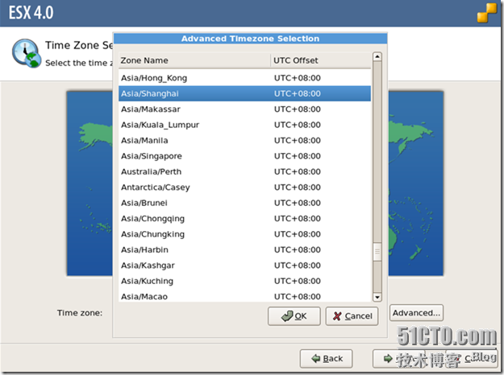Image resolution: width=504 pixels, height=375 pixels.
Task: Cancel the Advanced Timezone Selection dialog
Action: click(352, 316)
